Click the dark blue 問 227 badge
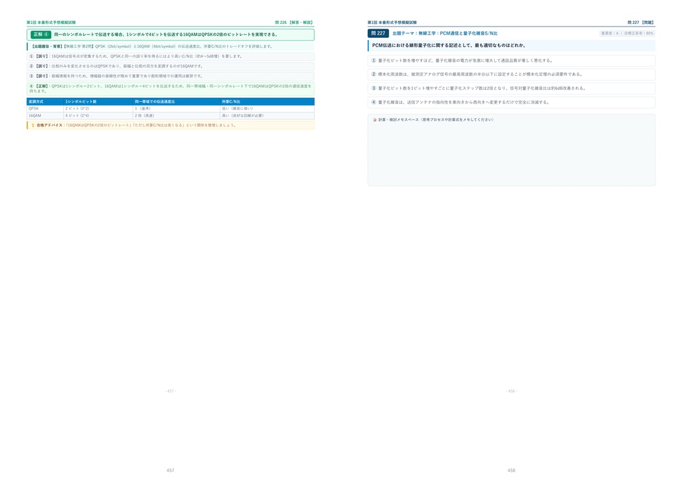The width and height of the screenshot is (682, 482). click(x=378, y=33)
